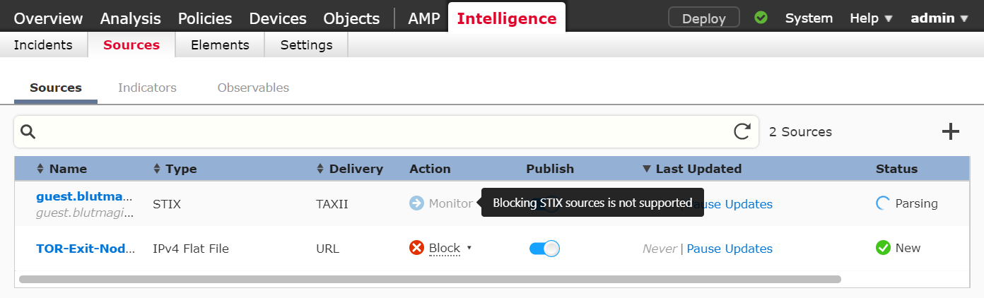Click the magnifying glass search icon
The height and width of the screenshot is (298, 984).
(x=28, y=131)
